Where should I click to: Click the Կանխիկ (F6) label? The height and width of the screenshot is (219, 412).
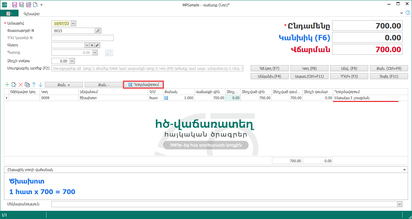[x=304, y=38]
